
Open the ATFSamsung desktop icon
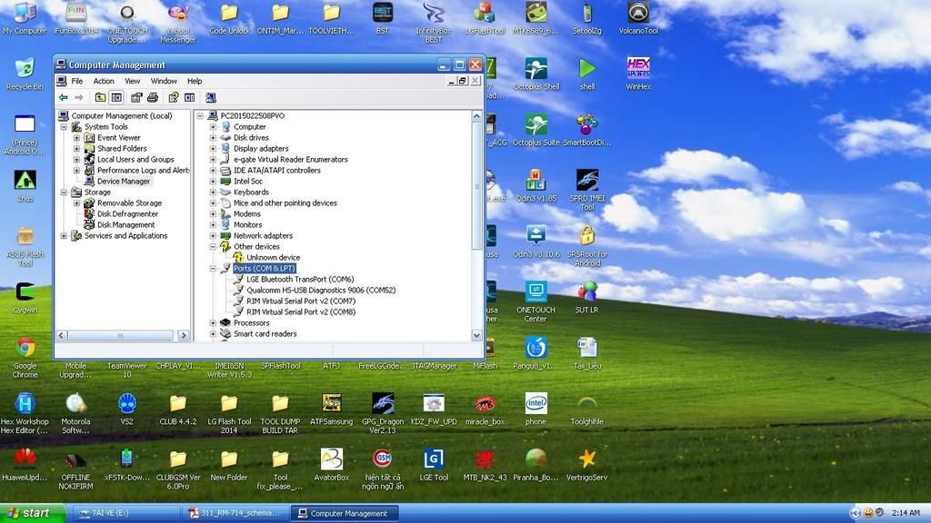click(x=331, y=409)
